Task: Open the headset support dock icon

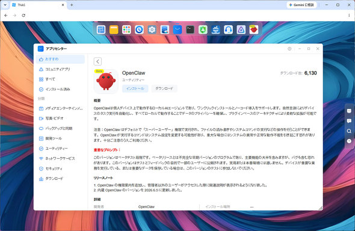Action: (x=228, y=29)
